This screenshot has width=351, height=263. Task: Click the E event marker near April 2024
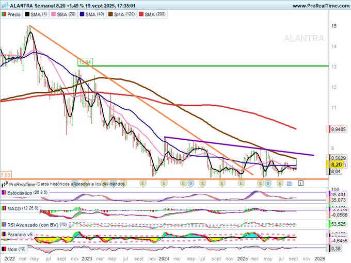[x=183, y=184]
